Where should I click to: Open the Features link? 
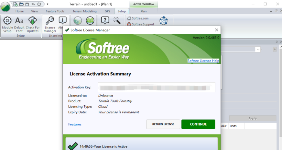[75, 124]
